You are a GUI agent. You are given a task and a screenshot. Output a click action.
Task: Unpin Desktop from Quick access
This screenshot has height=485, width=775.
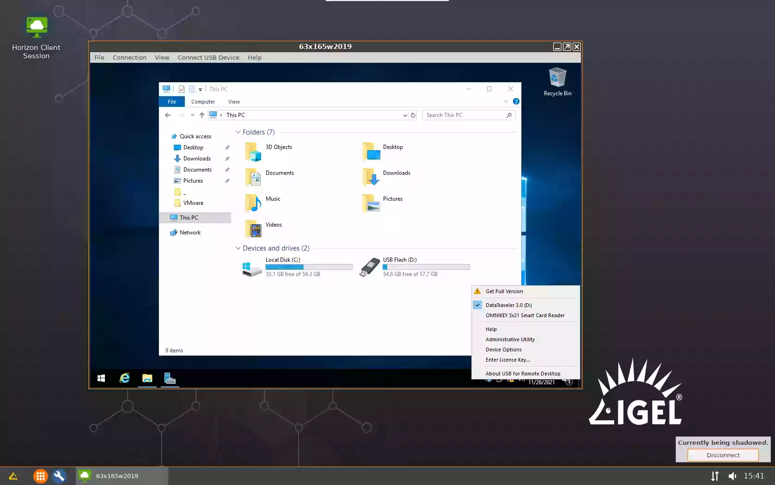pyautogui.click(x=227, y=147)
